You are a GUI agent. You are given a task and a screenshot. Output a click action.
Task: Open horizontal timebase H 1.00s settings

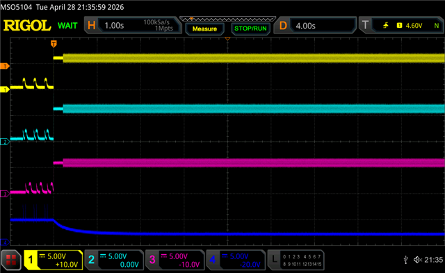(x=133, y=26)
